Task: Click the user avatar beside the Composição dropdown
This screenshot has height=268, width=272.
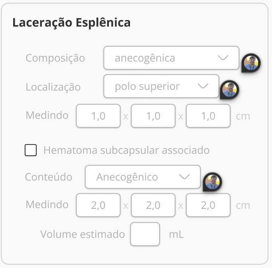Action: [x=251, y=63]
